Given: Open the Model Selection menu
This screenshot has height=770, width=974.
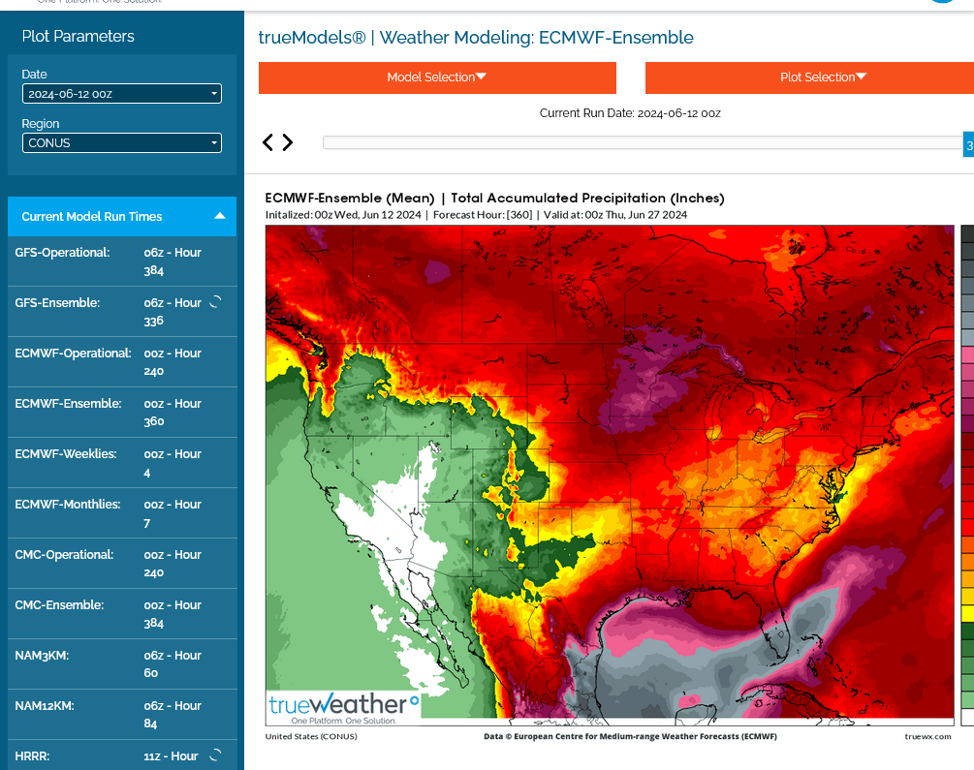Looking at the screenshot, I should pos(437,77).
